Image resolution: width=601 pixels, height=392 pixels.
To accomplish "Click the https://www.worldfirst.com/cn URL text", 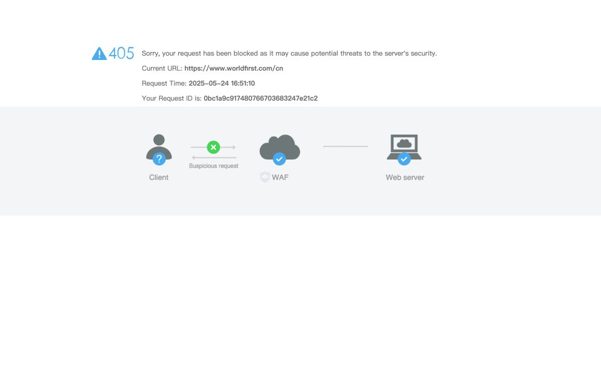I will [x=234, y=68].
